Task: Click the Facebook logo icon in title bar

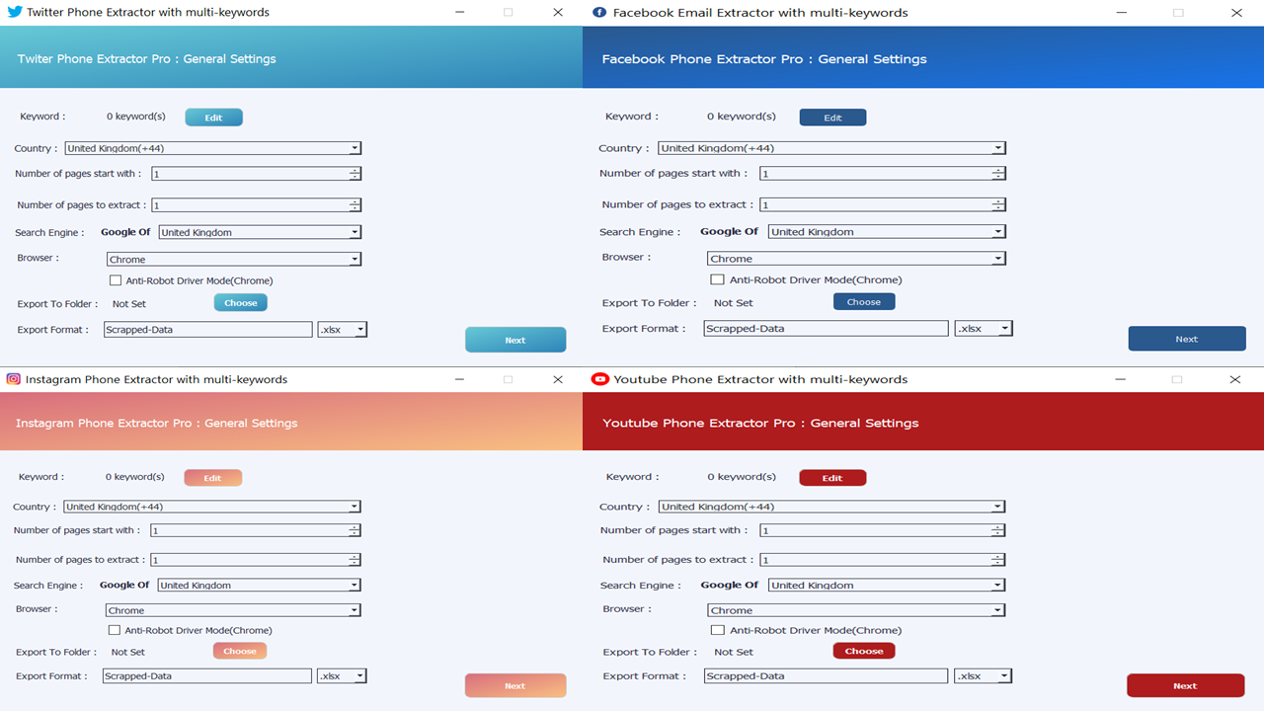Action: (598, 12)
